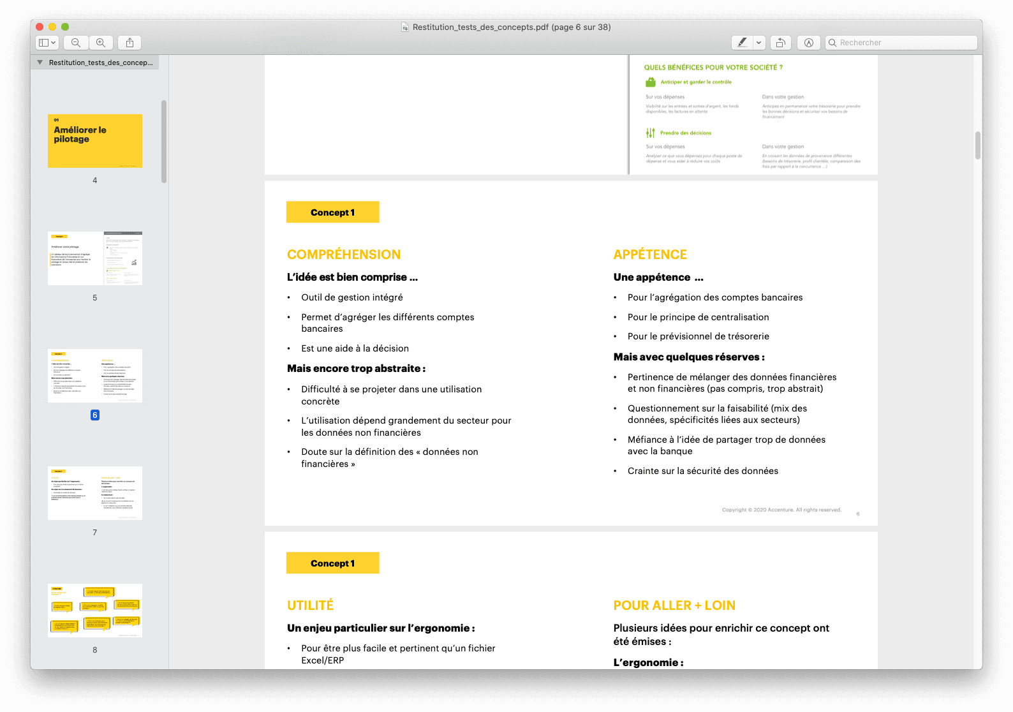Image resolution: width=1013 pixels, height=712 pixels.
Task: Click the APPÉTENCE heading
Action: click(650, 255)
